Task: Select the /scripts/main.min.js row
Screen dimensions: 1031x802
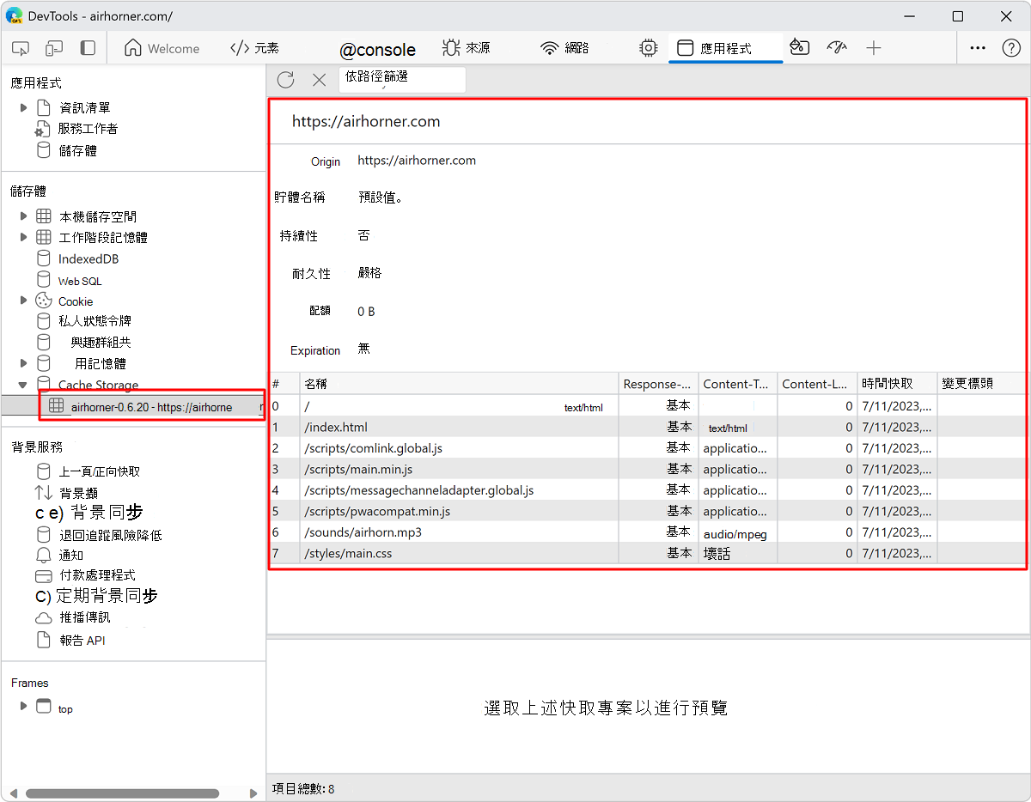Action: click(647, 469)
